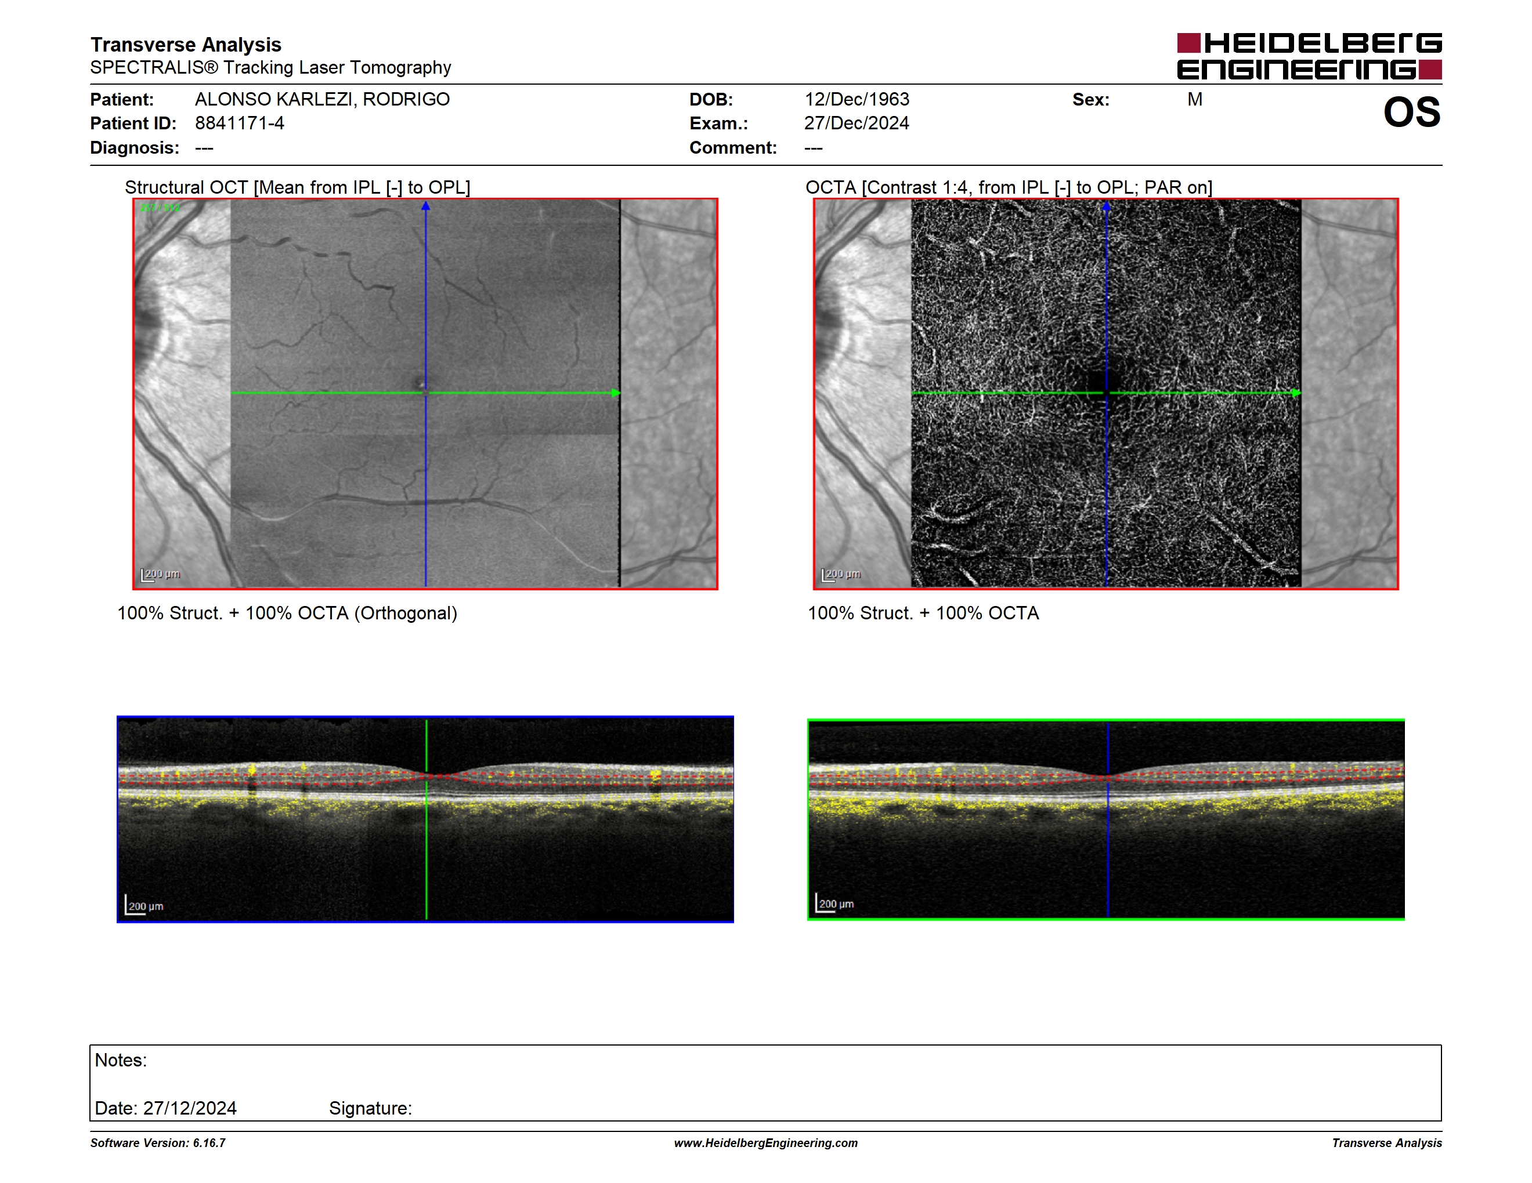Click the Structural OCT Mean IPL to OPL caption
Viewport: 1532px width, 1183px height.
[x=298, y=187]
